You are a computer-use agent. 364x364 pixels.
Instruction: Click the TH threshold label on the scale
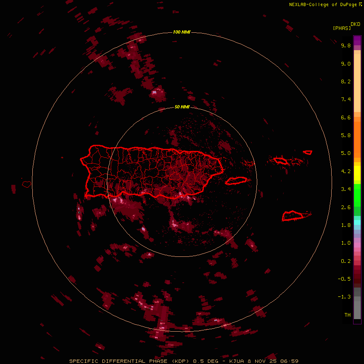tap(347, 315)
